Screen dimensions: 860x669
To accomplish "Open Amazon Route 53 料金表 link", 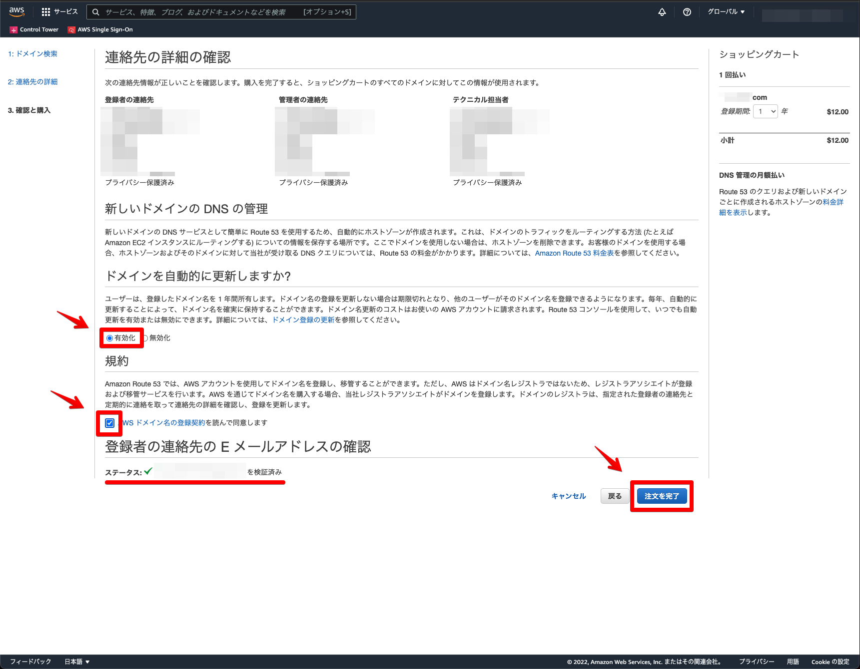I will (574, 253).
